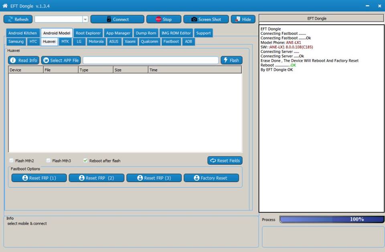Select the LG brand tab
Viewport: 385px width, 252px height.
79,42
